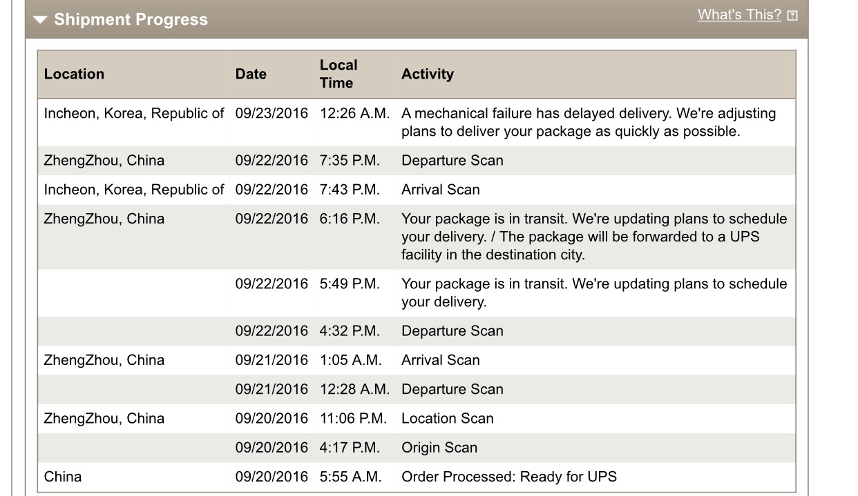Collapse the Shipment Progress section triangle
This screenshot has height=496, width=858.
point(40,20)
